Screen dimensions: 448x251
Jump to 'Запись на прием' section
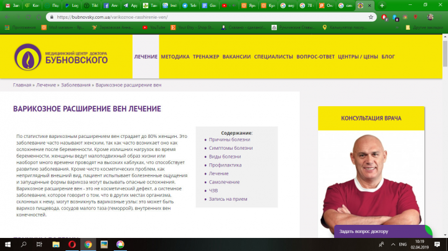[228, 199]
